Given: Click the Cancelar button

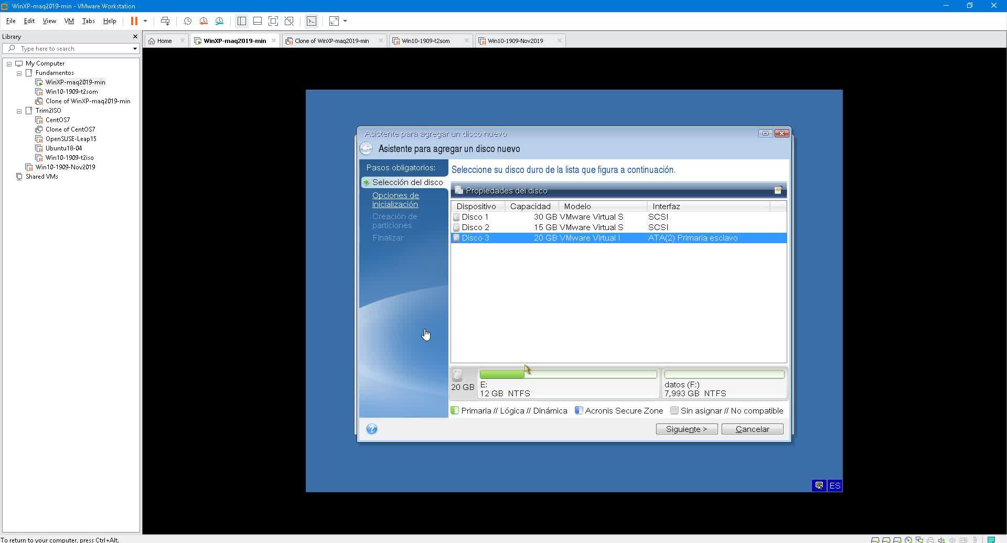Looking at the screenshot, I should [752, 429].
